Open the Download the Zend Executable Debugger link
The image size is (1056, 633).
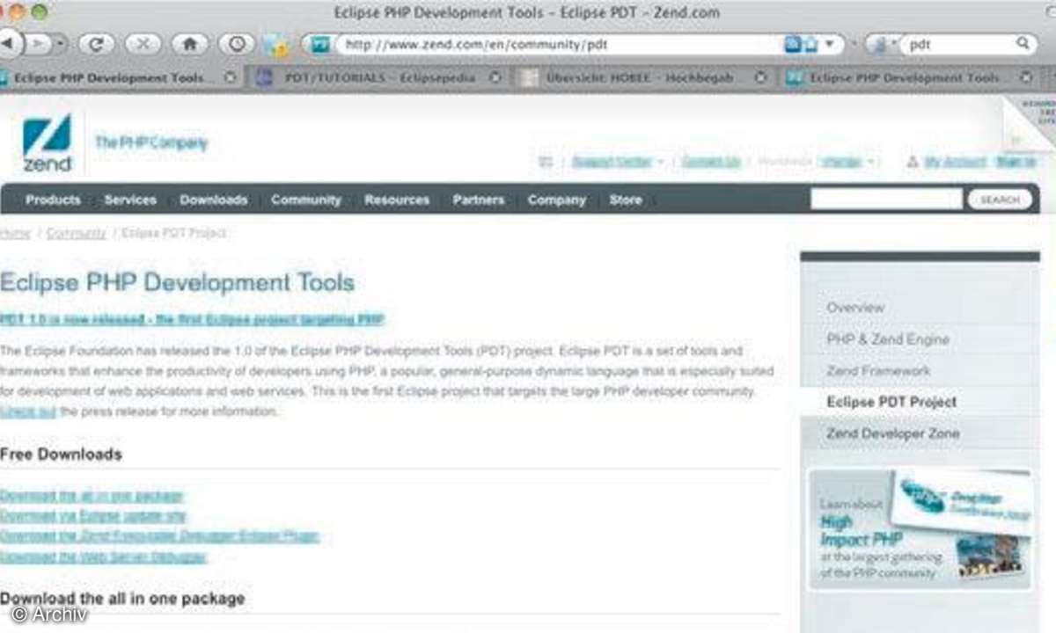pos(159,536)
